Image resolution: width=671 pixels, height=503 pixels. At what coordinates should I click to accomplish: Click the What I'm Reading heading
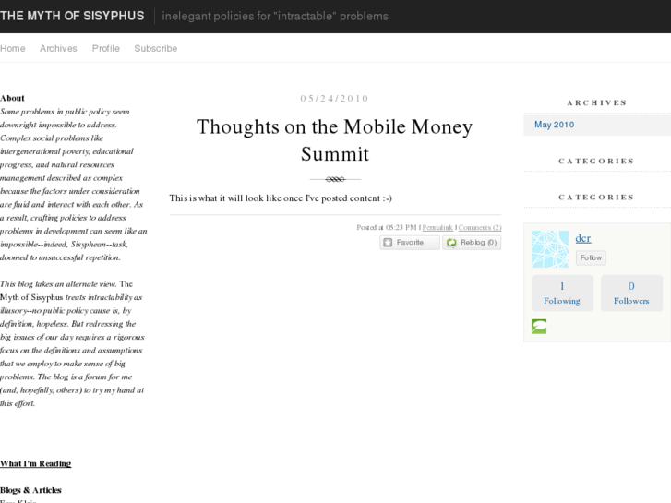point(35,463)
